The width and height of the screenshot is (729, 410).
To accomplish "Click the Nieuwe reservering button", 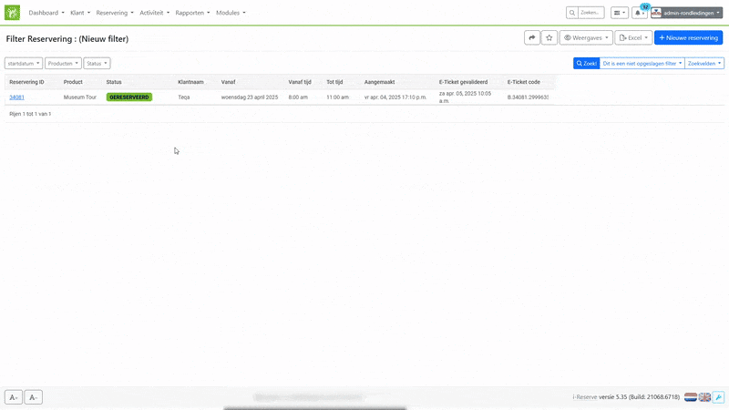I will point(688,37).
